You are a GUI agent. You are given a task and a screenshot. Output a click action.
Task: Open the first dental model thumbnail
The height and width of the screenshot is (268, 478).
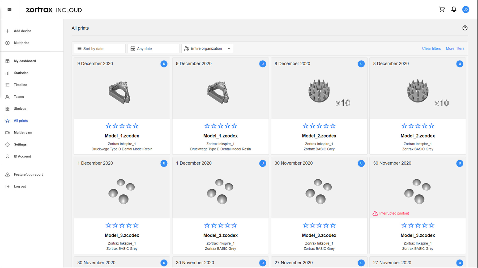pyautogui.click(x=119, y=92)
